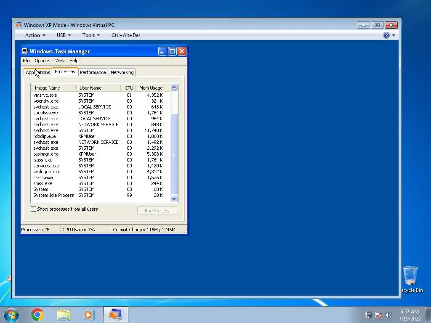431x323 pixels.
Task: Switch to the Networking tab
Action: pos(122,72)
